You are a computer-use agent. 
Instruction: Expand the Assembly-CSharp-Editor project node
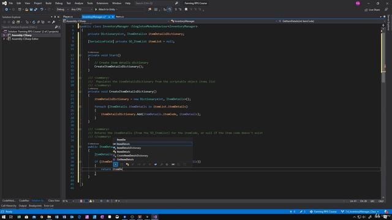pyautogui.click(x=4, y=39)
